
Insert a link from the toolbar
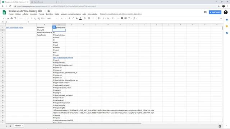(x=118, y=18)
